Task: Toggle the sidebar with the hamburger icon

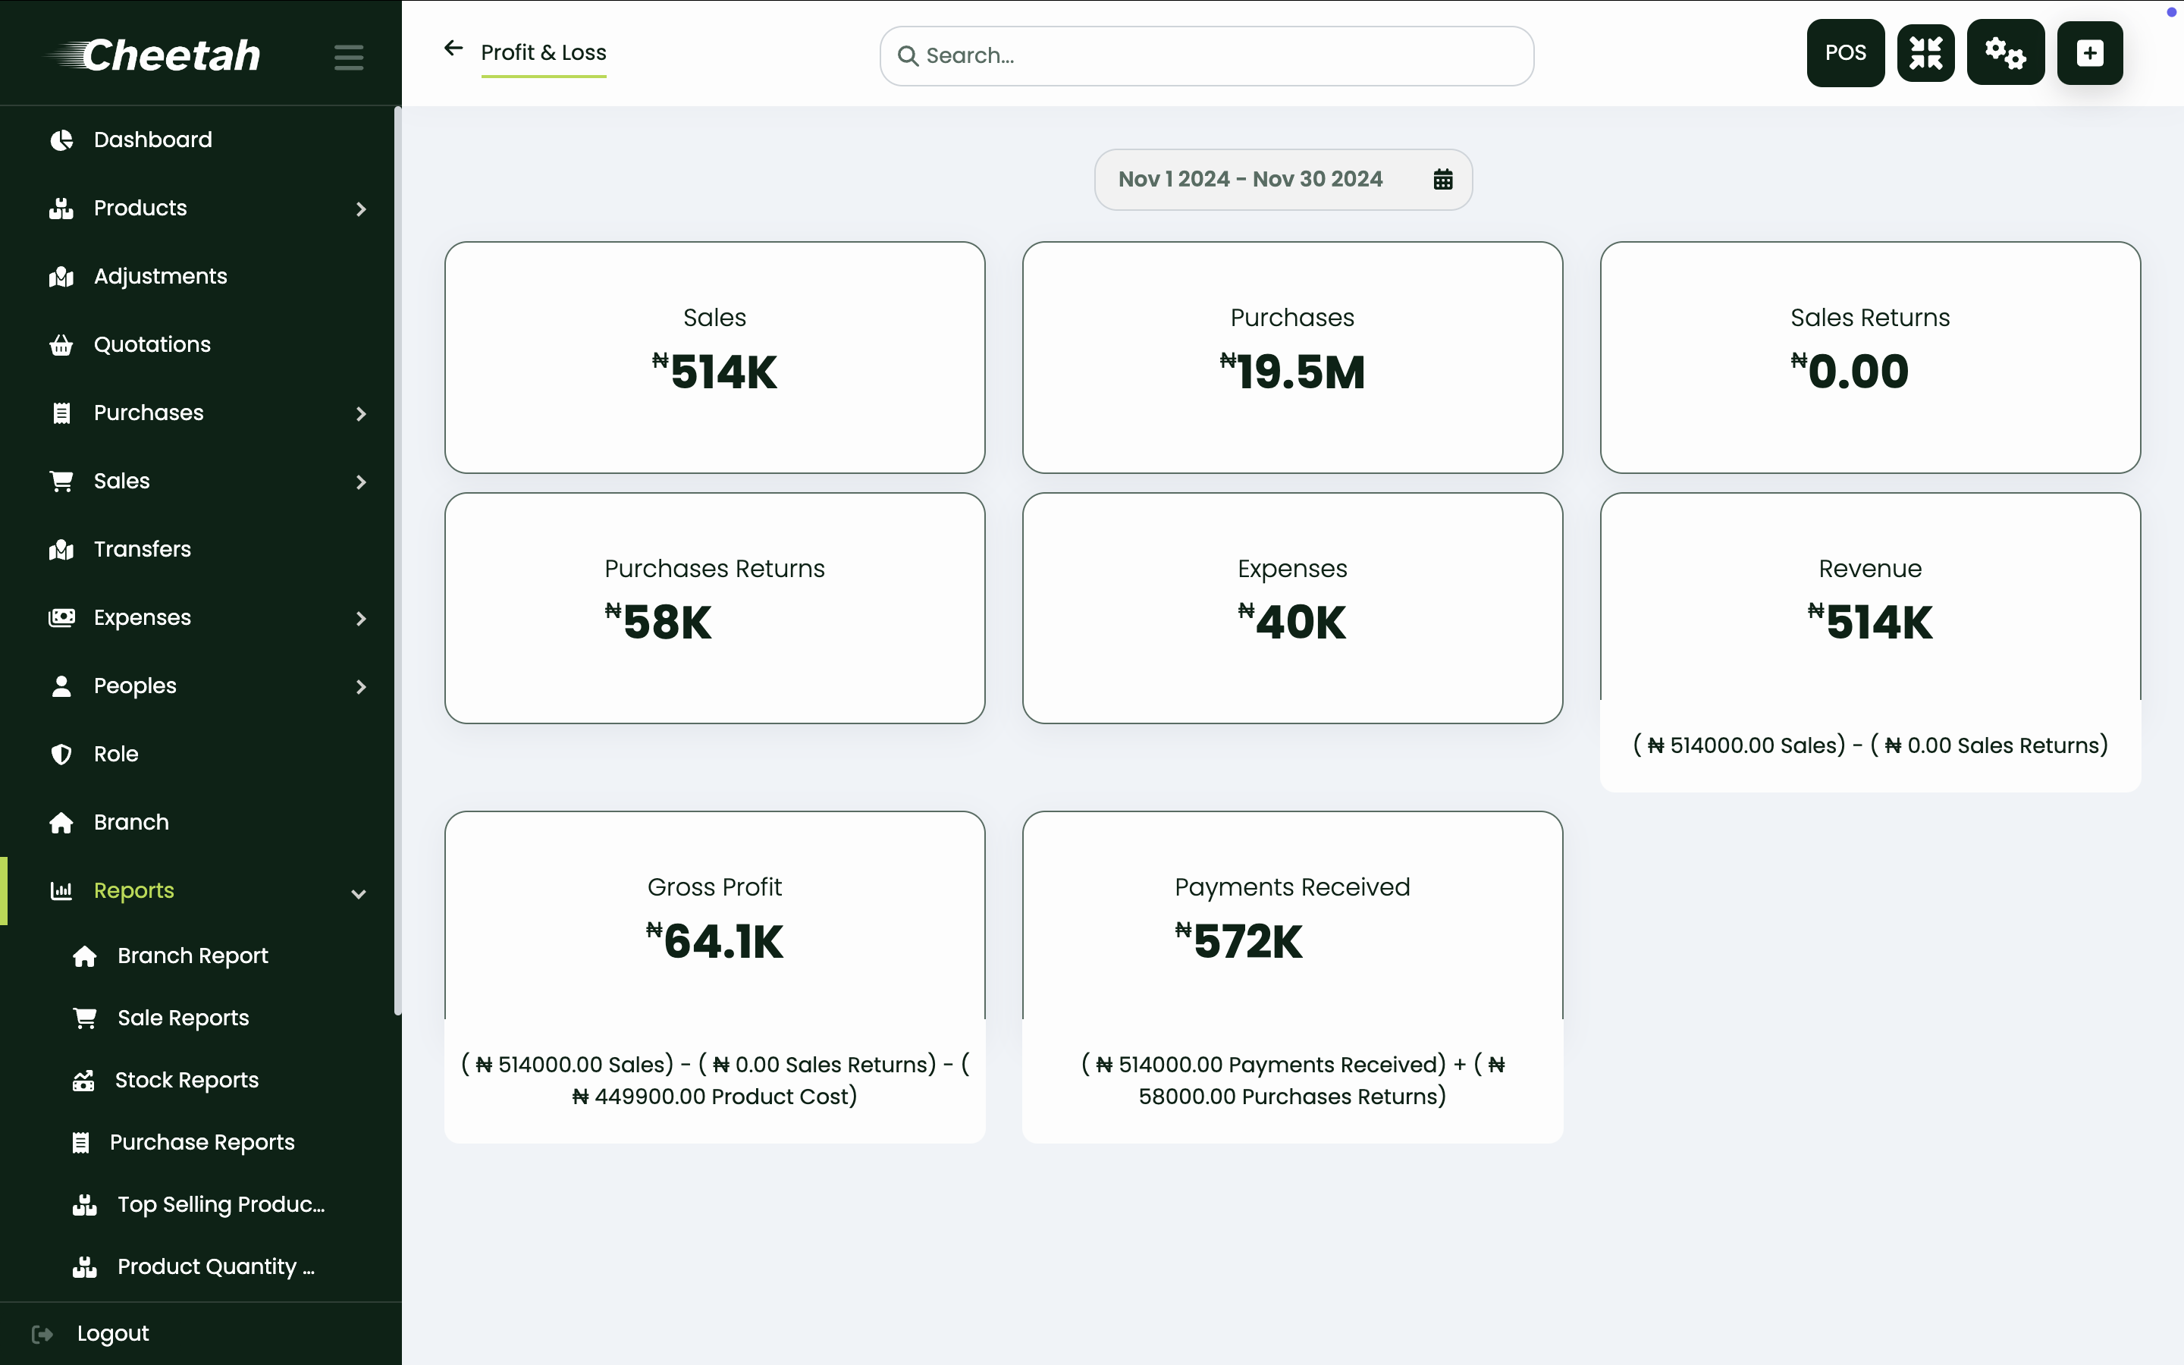Action: (347, 57)
